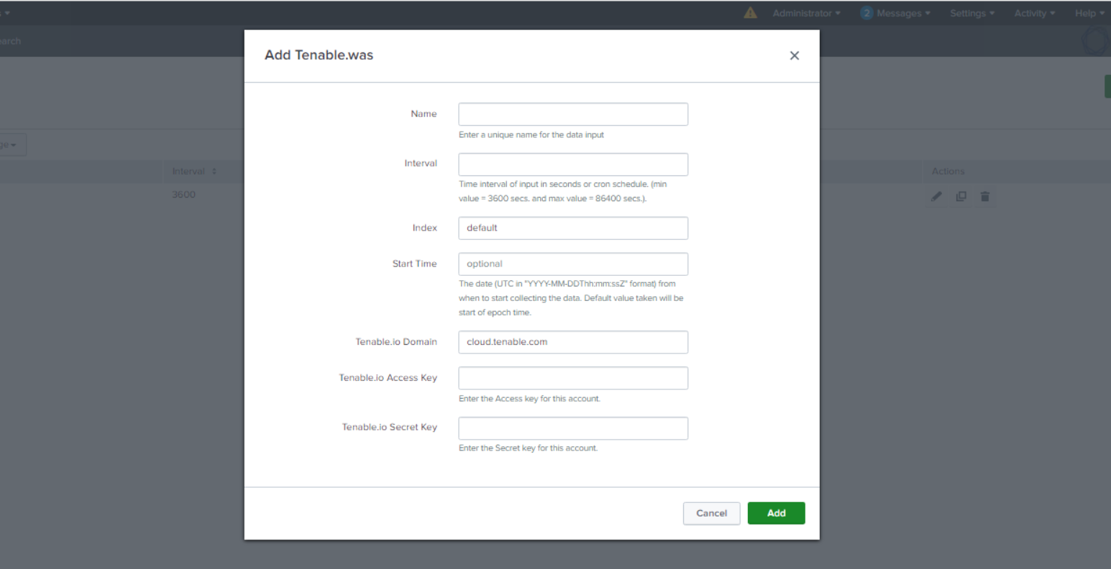
Task: Click the clone icon in Actions
Action: (x=961, y=196)
